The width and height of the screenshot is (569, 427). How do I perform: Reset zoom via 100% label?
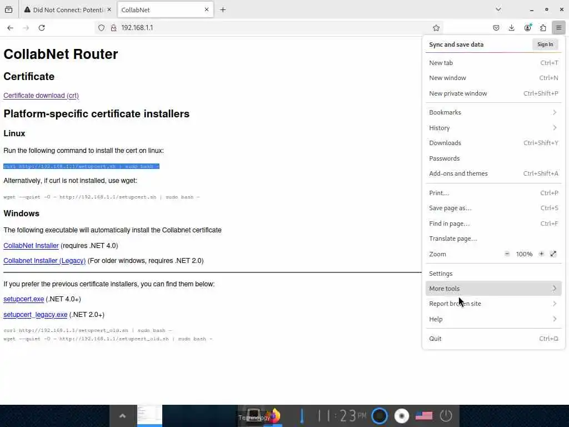point(524,254)
